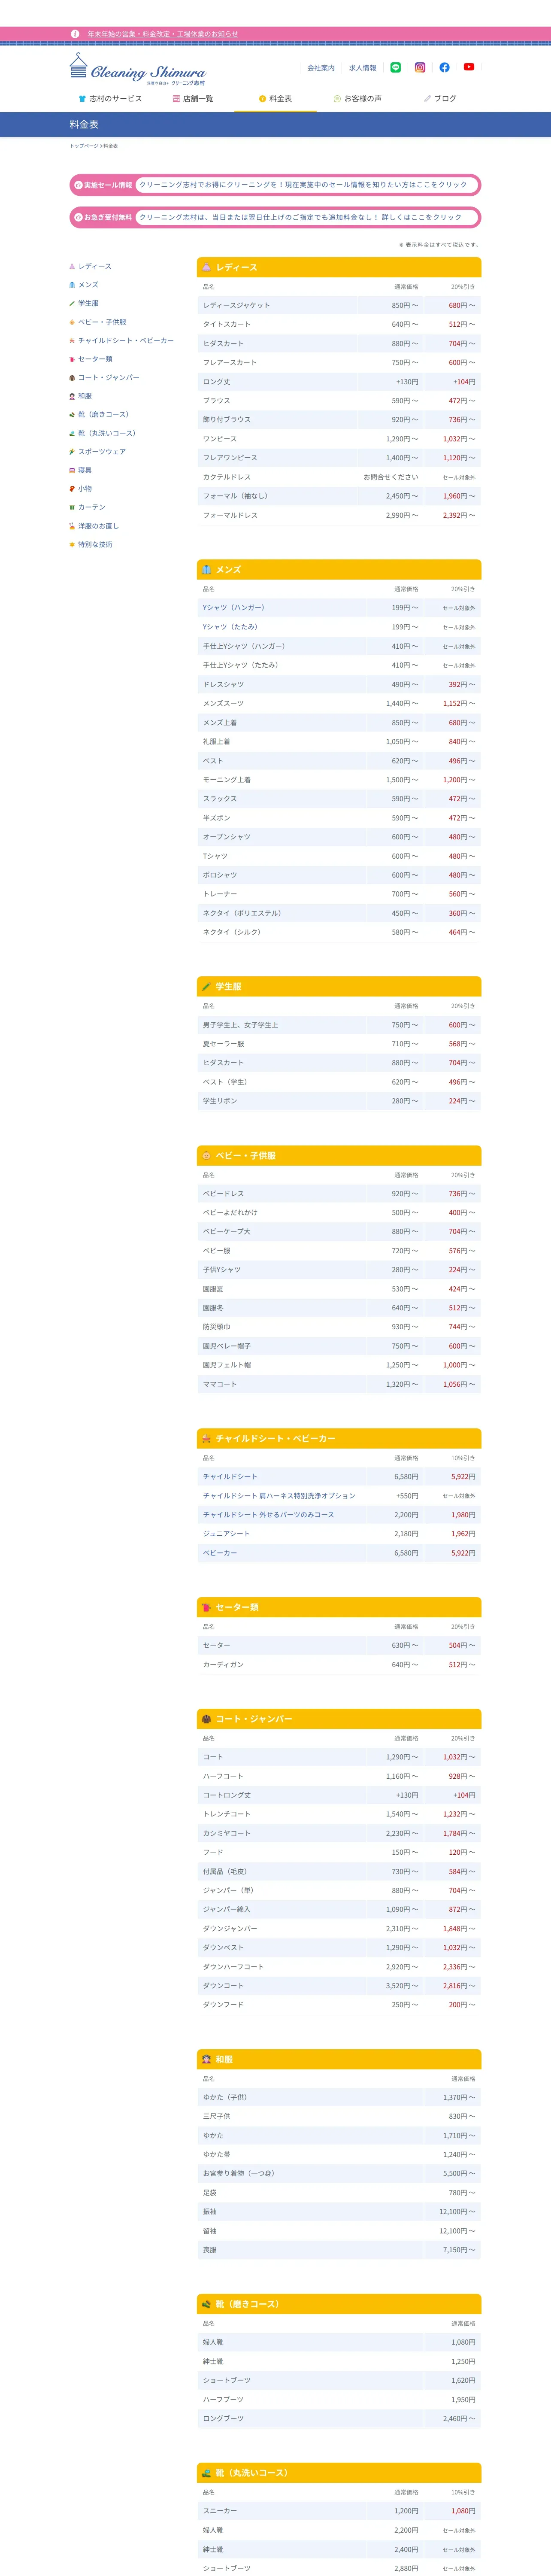
Task: Click the ネクタイ（シルク） row name
Action: pos(232,933)
